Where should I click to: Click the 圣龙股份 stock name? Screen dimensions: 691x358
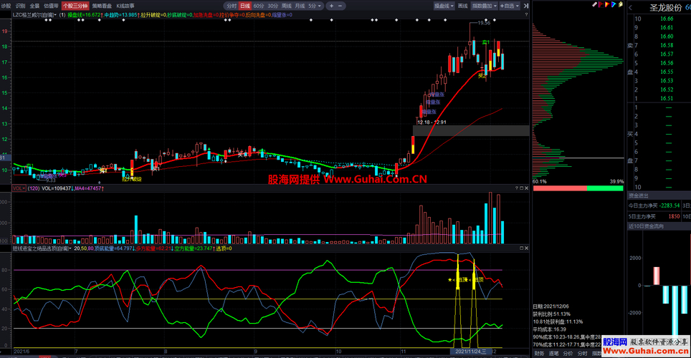point(666,7)
